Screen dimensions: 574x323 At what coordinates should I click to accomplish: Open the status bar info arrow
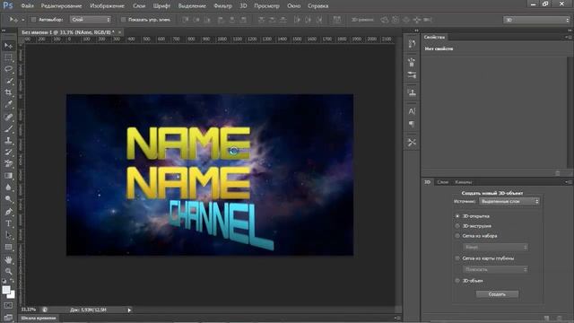tap(129, 310)
